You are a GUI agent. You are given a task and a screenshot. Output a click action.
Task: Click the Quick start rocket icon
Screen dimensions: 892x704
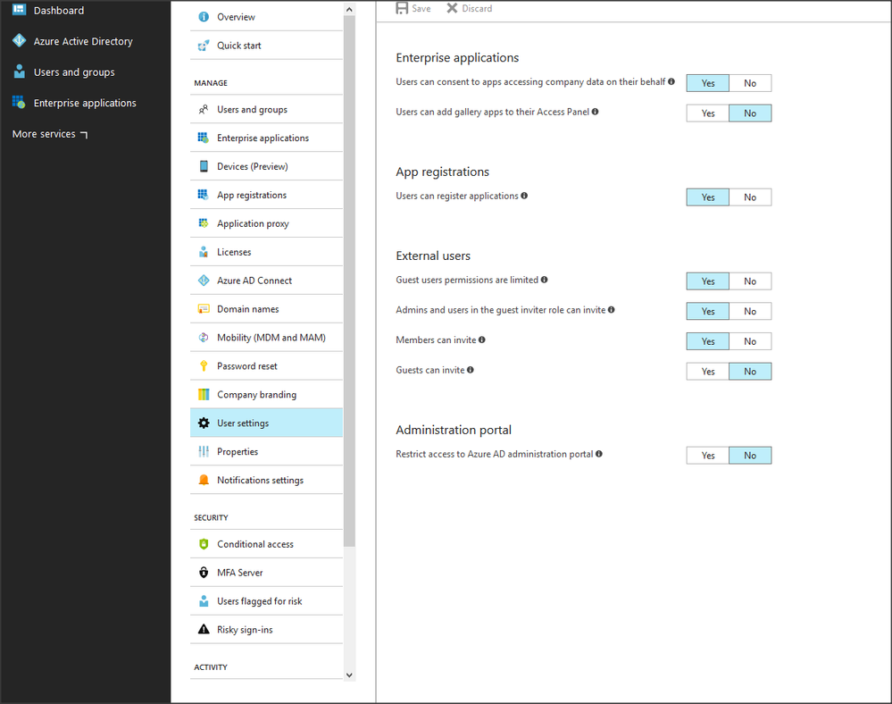tap(203, 46)
